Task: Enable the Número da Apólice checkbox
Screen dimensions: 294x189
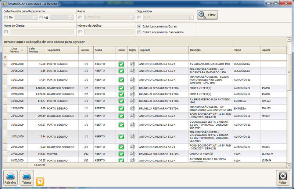Action: click(80, 31)
